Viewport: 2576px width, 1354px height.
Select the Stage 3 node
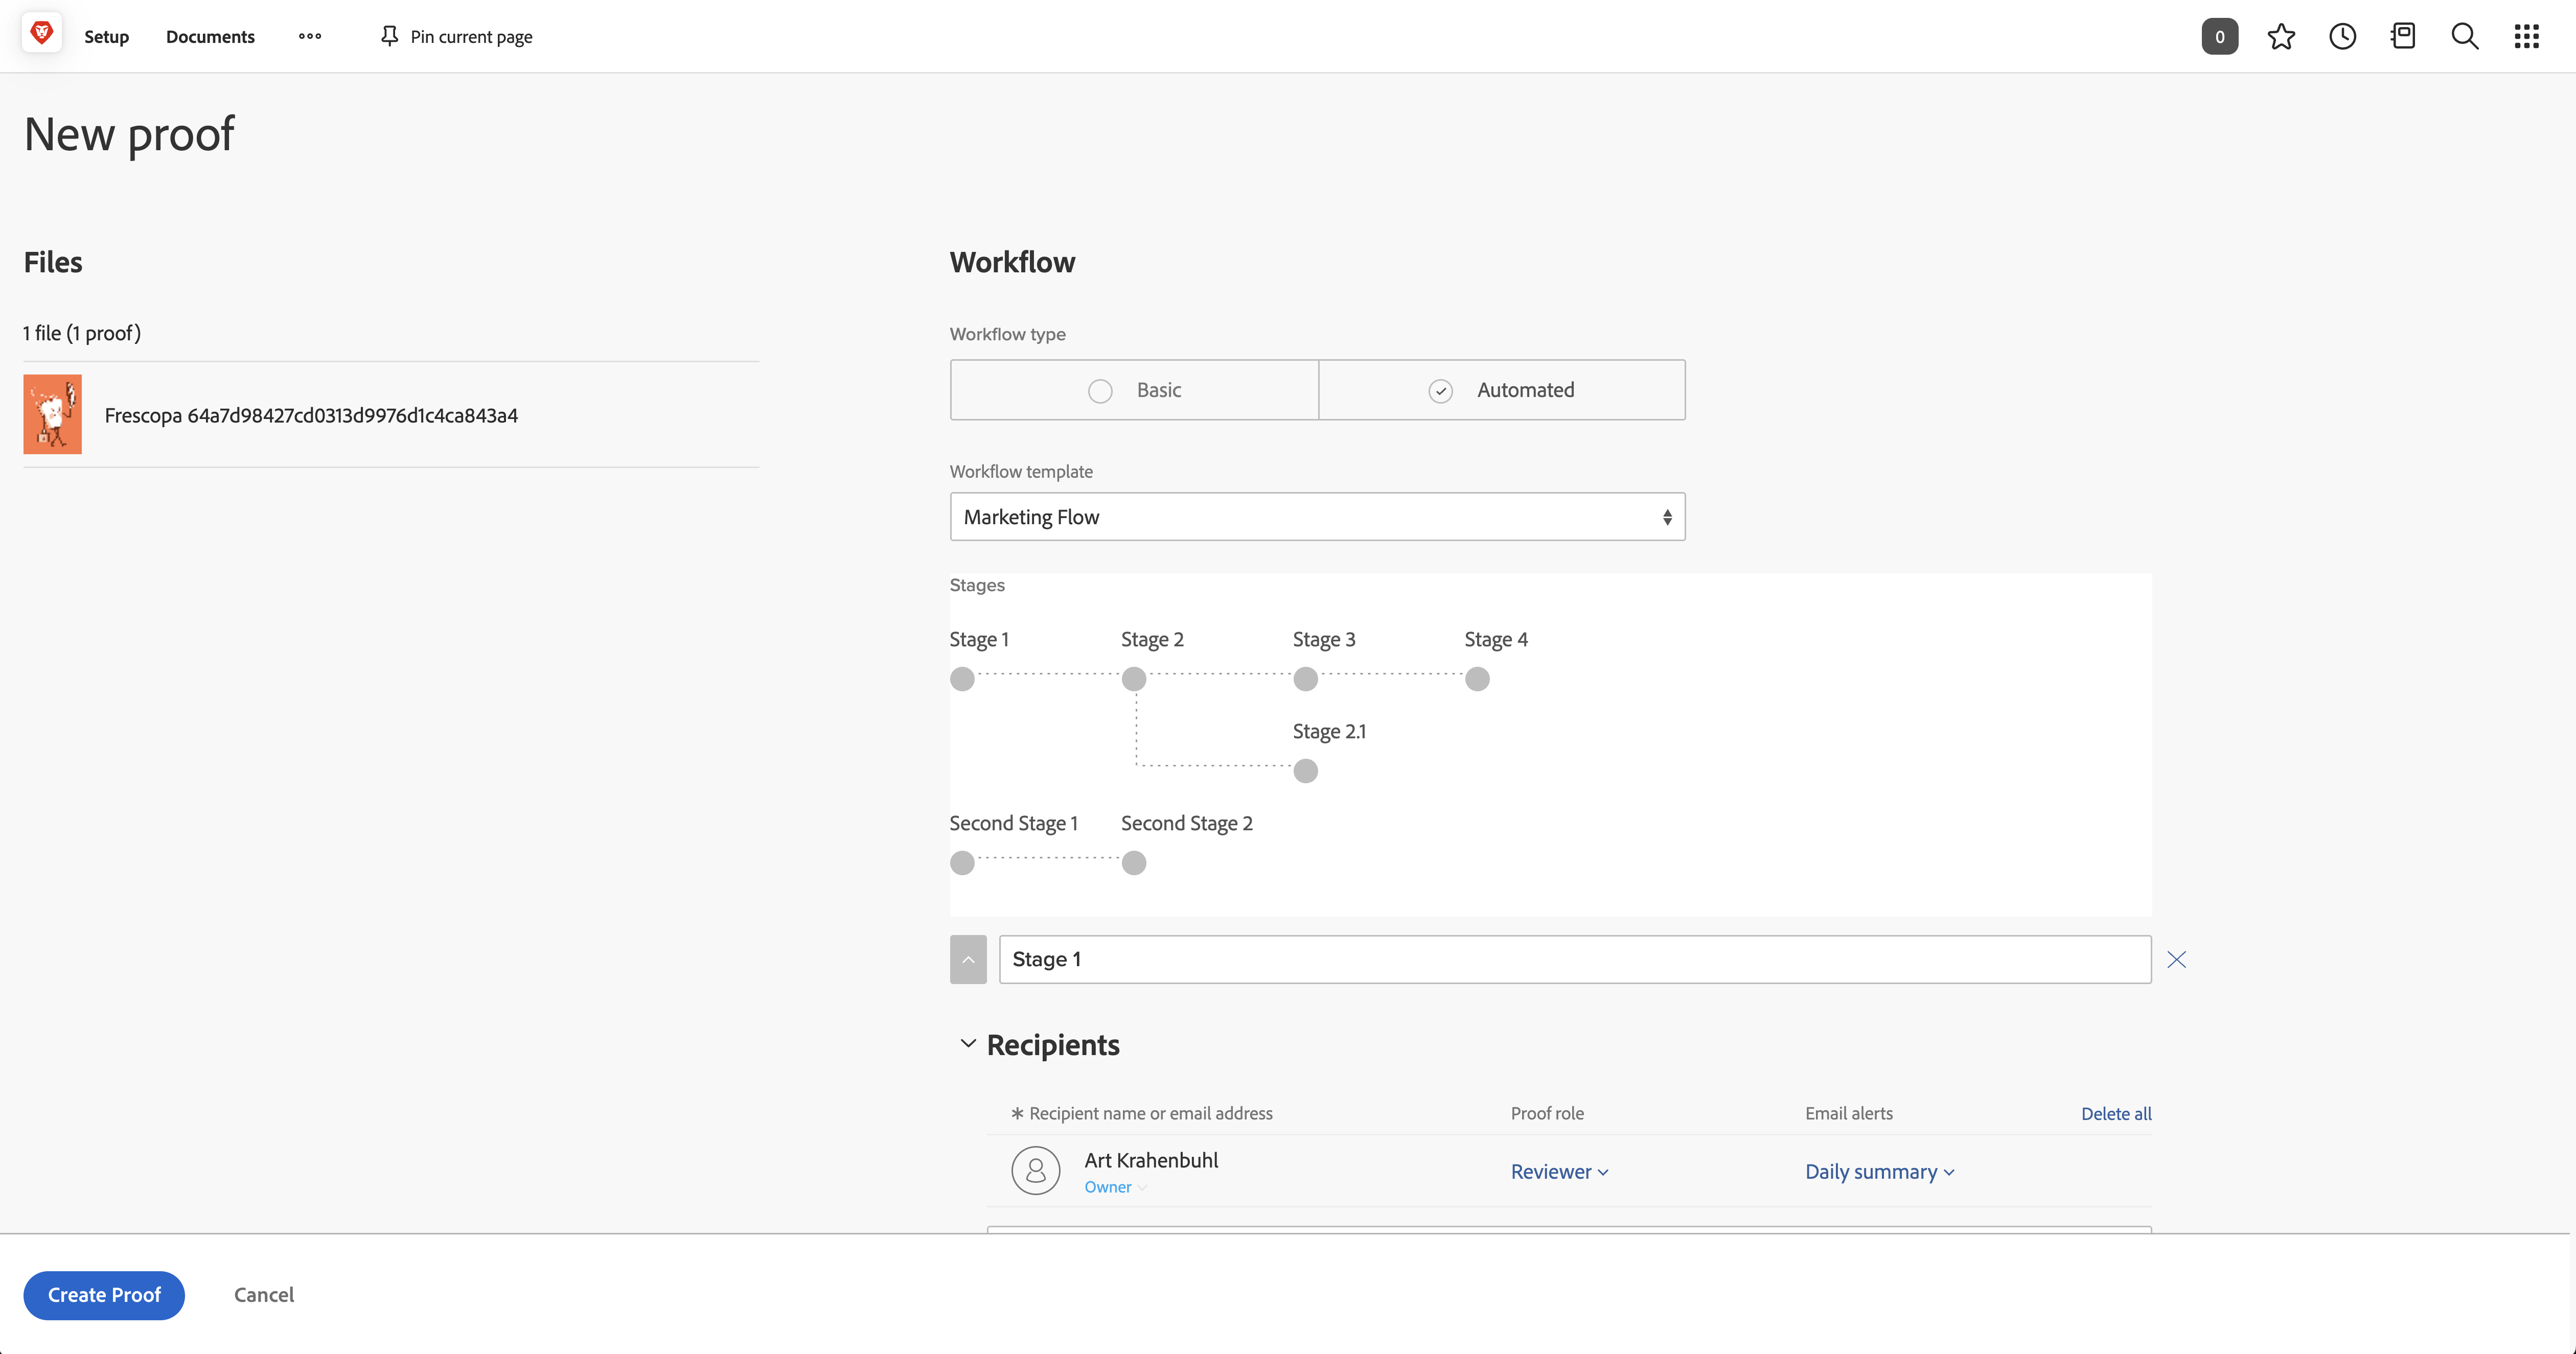[1305, 679]
